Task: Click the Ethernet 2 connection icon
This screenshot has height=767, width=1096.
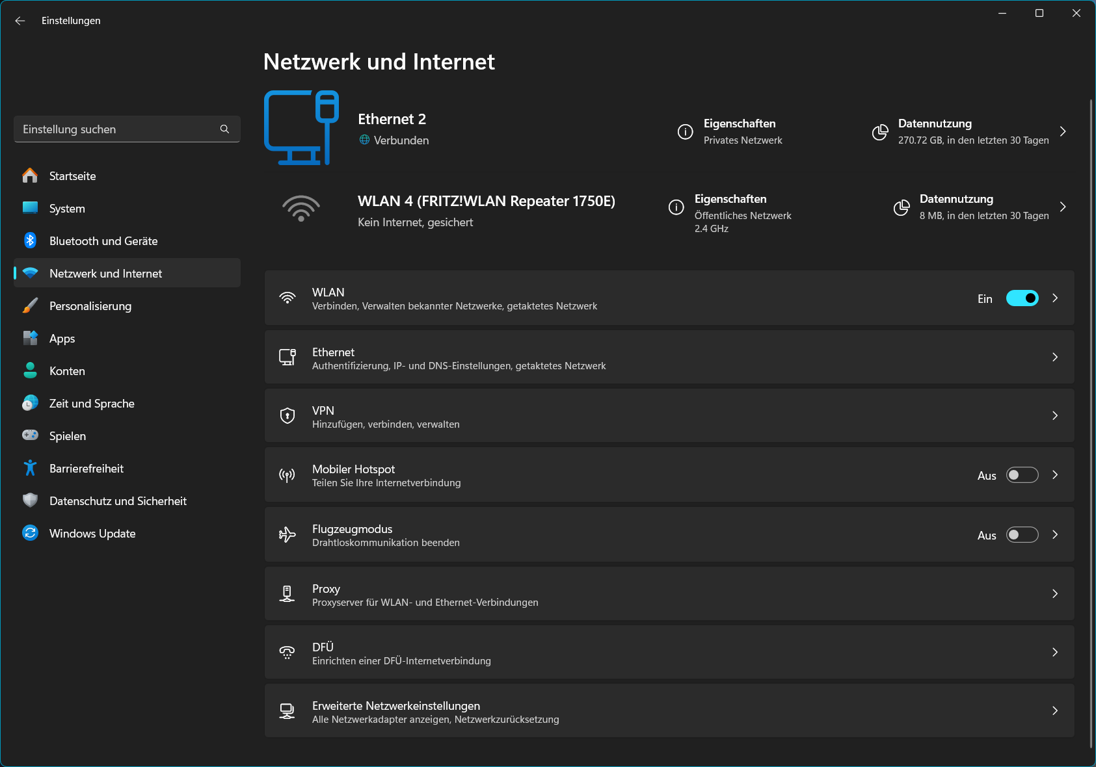Action: [301, 127]
